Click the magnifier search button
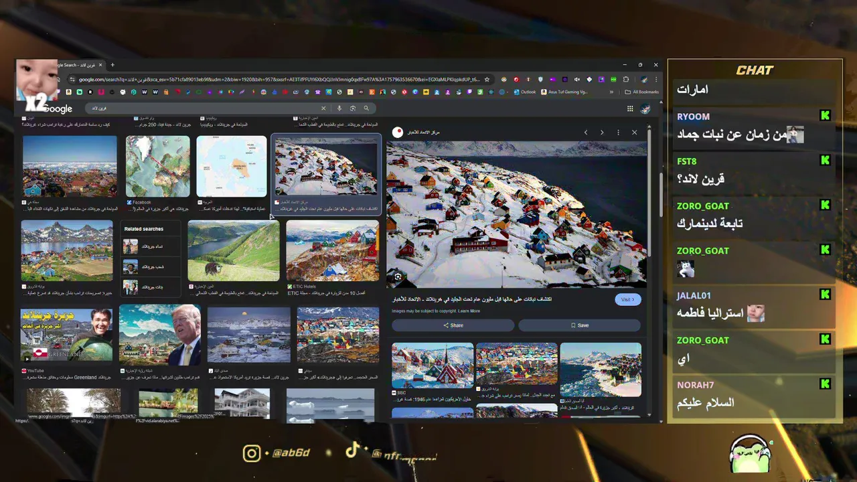This screenshot has height=482, width=857. tap(366, 108)
